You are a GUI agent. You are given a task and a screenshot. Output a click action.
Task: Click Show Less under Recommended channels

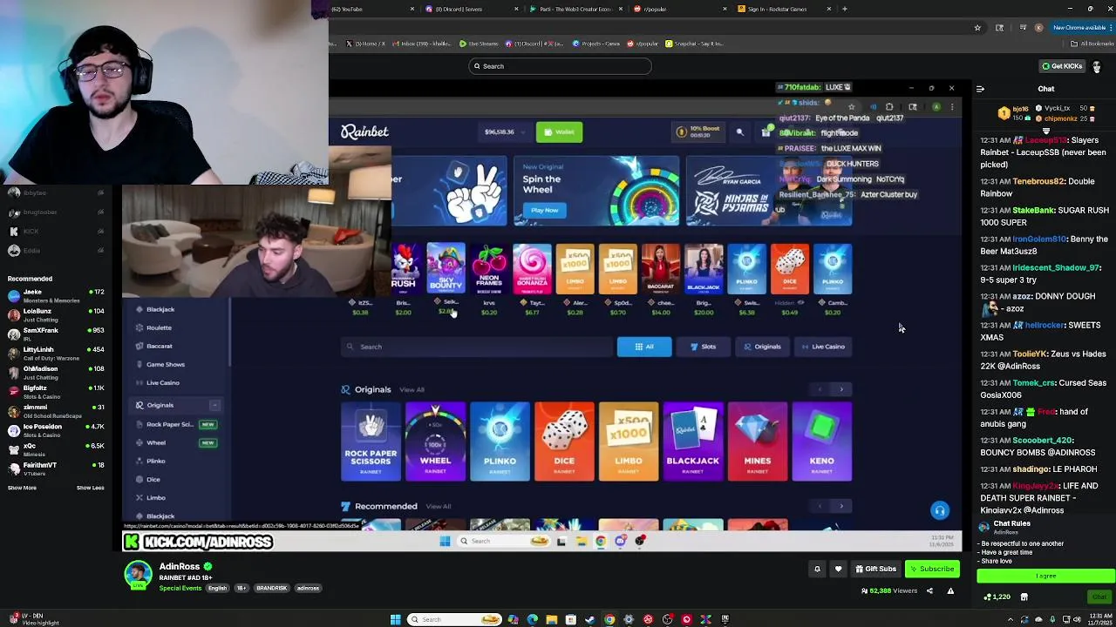coord(90,488)
